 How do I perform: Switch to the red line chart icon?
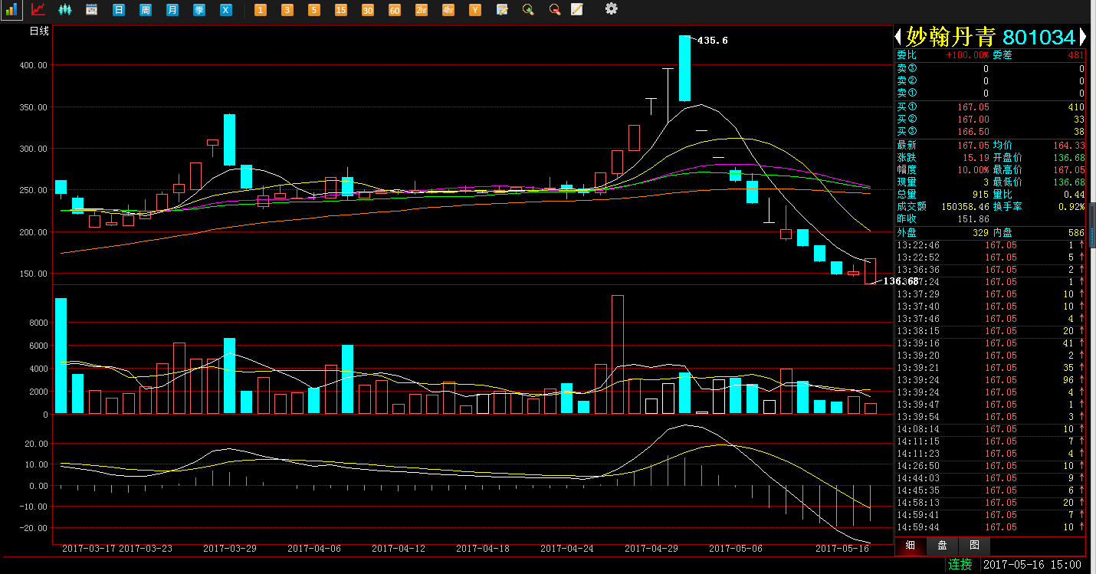click(38, 10)
